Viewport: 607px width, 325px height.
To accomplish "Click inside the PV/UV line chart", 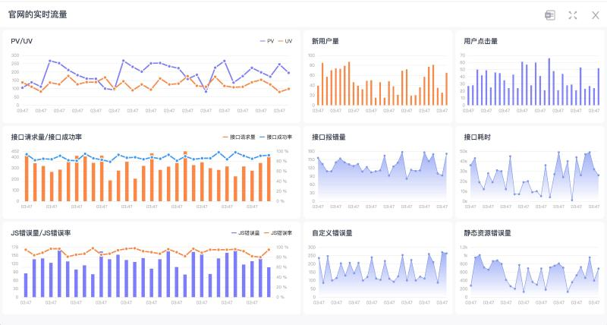I will pos(155,80).
